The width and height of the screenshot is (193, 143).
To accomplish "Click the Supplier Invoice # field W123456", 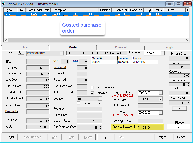I will tap(150, 127).
